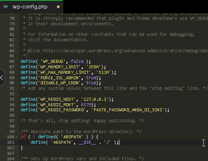Click the 'Sets up WordPress vars' comment
The width and height of the screenshot is (208, 161).
(x=82, y=158)
